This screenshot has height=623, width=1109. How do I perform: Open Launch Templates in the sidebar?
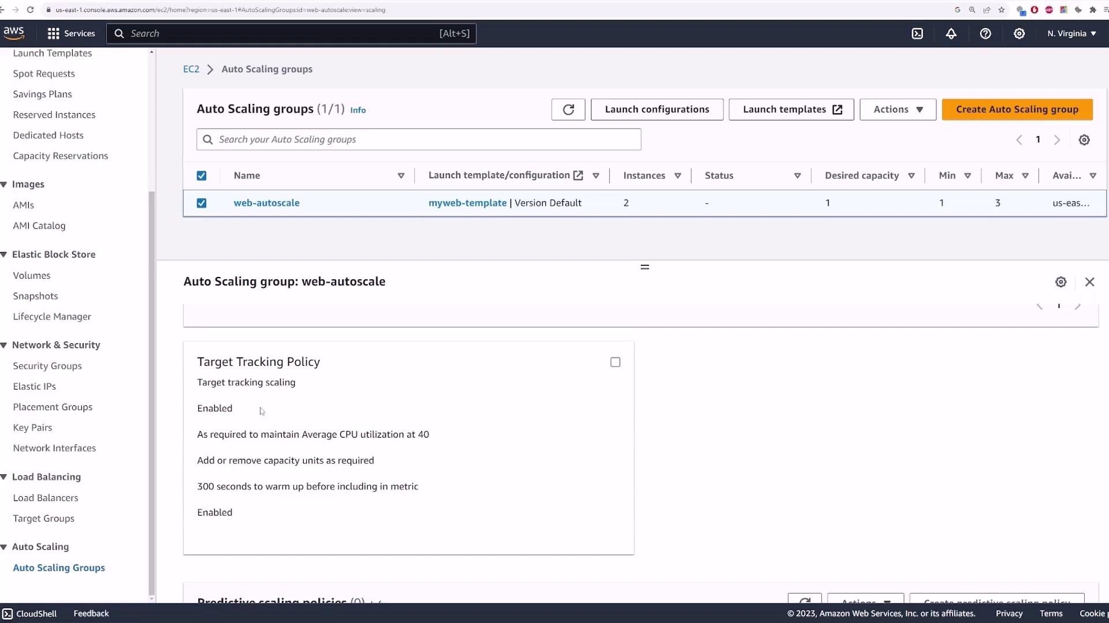[x=53, y=53]
